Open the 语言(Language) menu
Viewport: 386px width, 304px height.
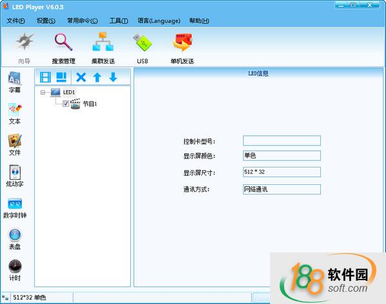point(159,21)
